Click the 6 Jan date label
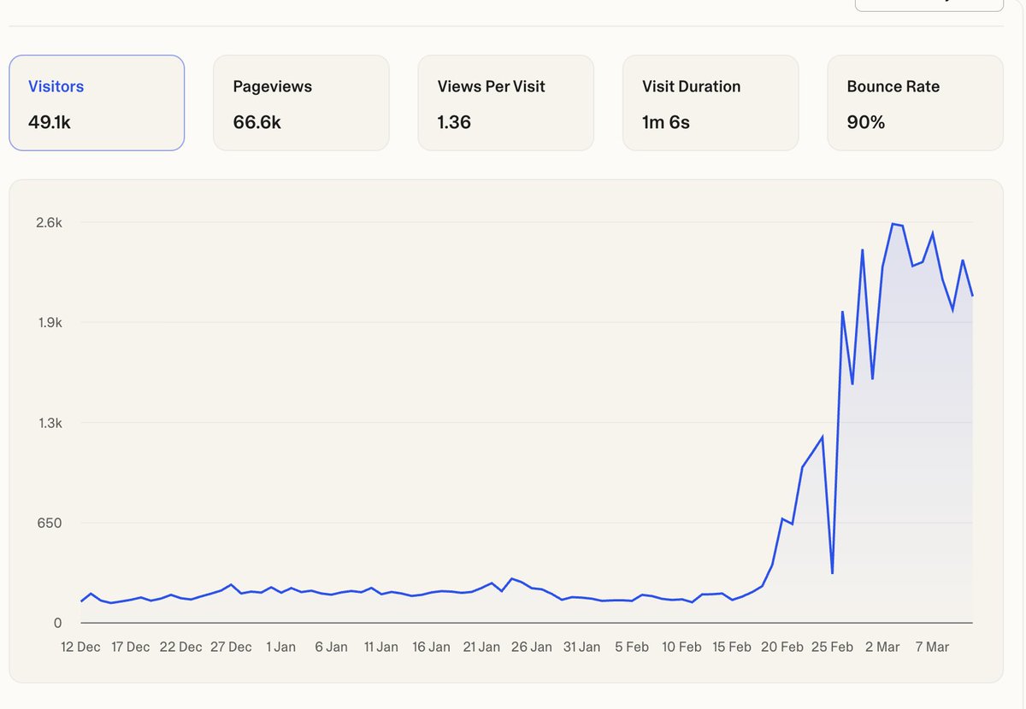 331,647
